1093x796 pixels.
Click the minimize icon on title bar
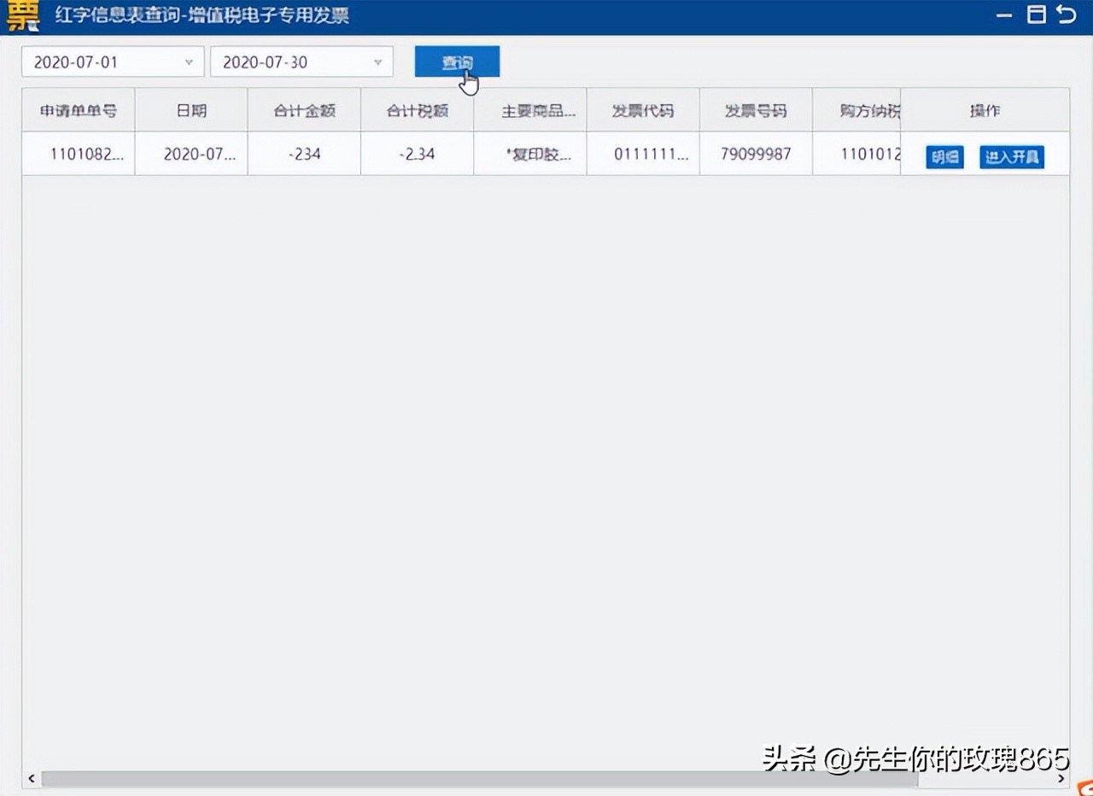(1003, 15)
